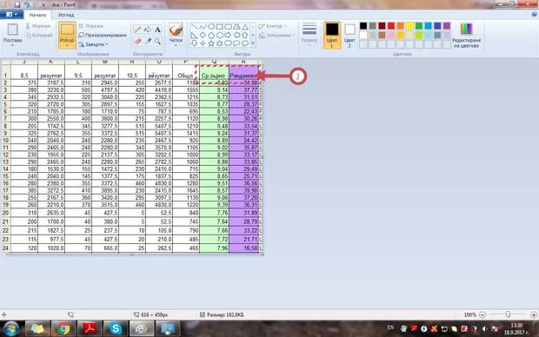Select the diamond shape
539x337 pixels.
point(203,35)
